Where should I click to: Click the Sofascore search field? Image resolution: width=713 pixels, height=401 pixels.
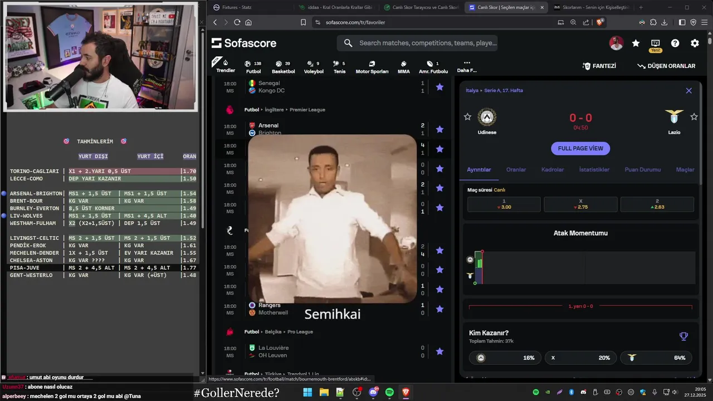[417, 43]
